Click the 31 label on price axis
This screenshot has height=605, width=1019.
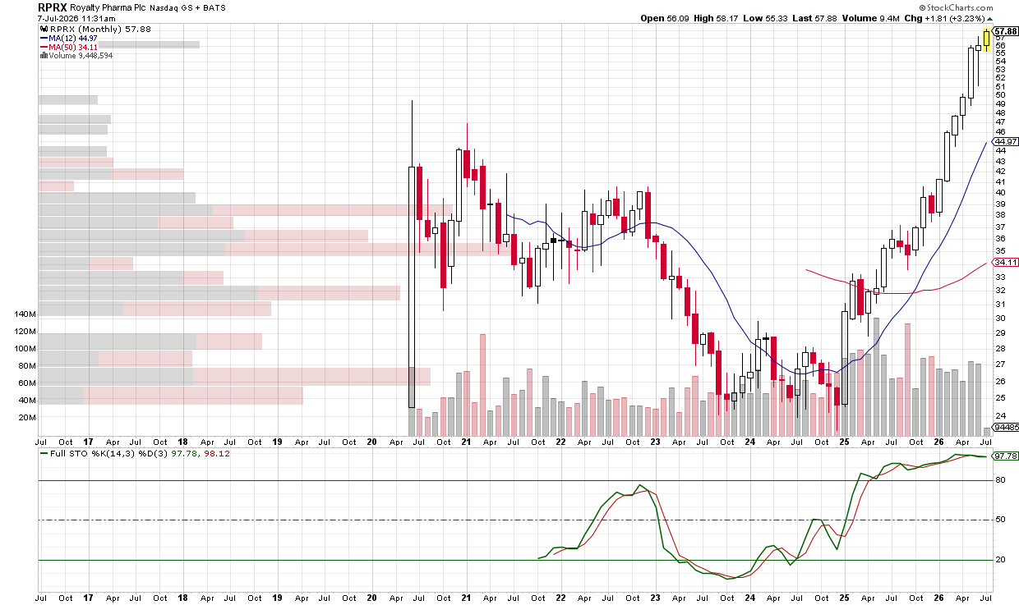click(x=1000, y=304)
